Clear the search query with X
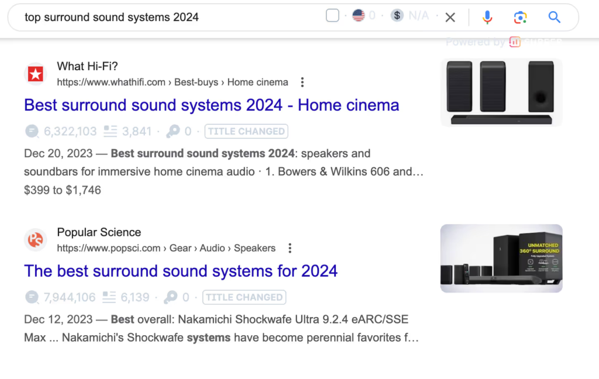This screenshot has height=379, width=599. pyautogui.click(x=450, y=17)
